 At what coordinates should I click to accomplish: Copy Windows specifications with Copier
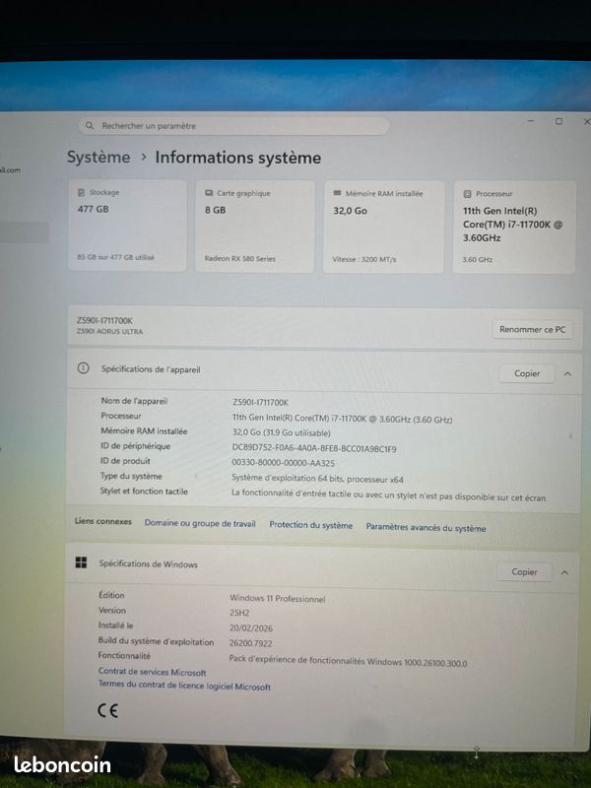[x=524, y=572]
